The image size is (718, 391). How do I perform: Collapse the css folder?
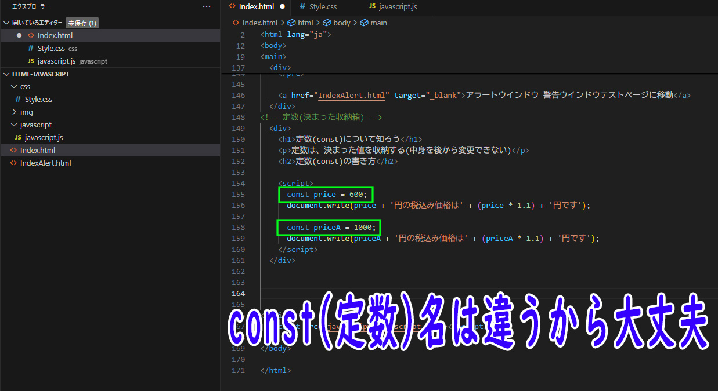pyautogui.click(x=15, y=87)
